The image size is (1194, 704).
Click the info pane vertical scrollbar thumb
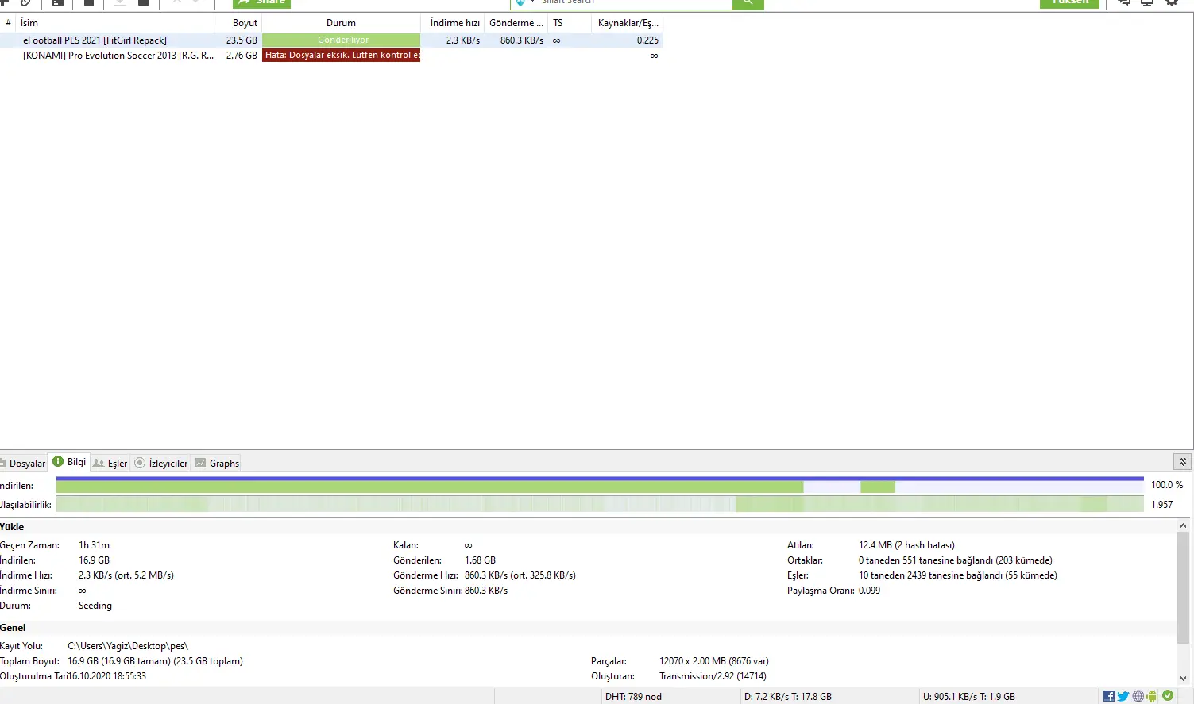(1184, 587)
